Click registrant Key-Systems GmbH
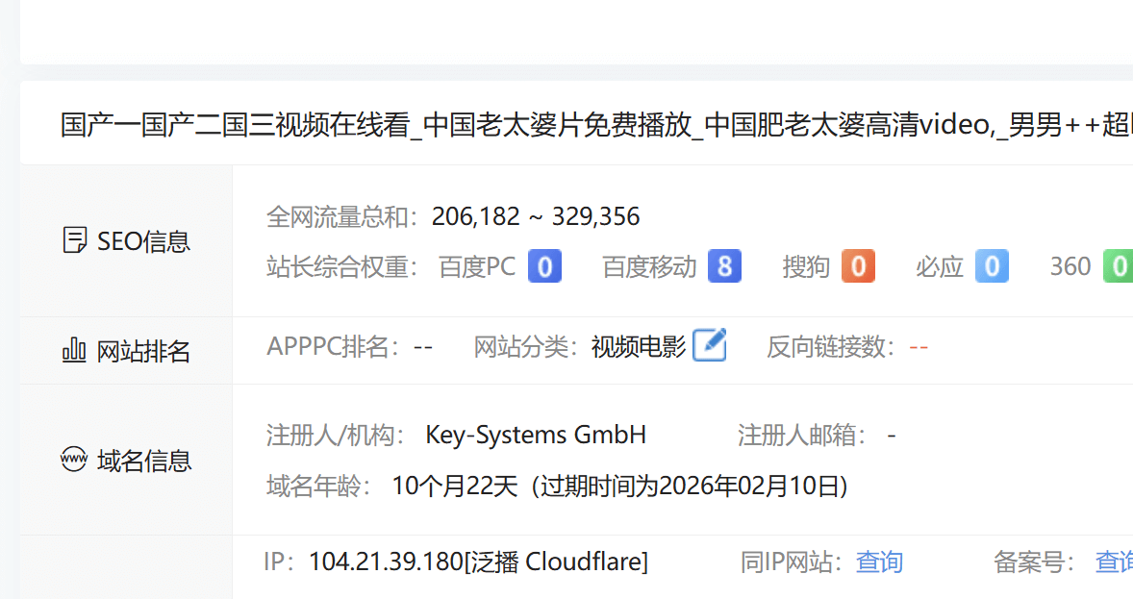Screen dimensions: 1133x599 click(x=536, y=435)
